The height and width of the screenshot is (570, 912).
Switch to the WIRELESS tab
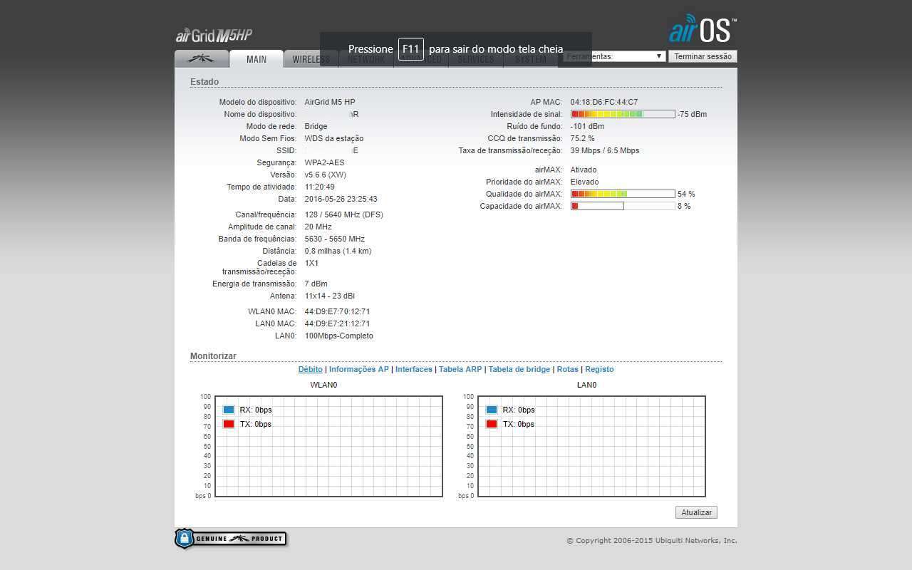(311, 59)
